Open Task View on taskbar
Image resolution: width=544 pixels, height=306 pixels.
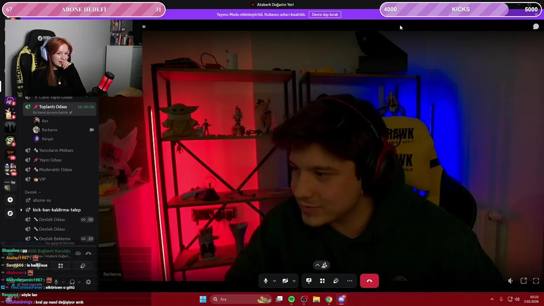[x=279, y=299]
